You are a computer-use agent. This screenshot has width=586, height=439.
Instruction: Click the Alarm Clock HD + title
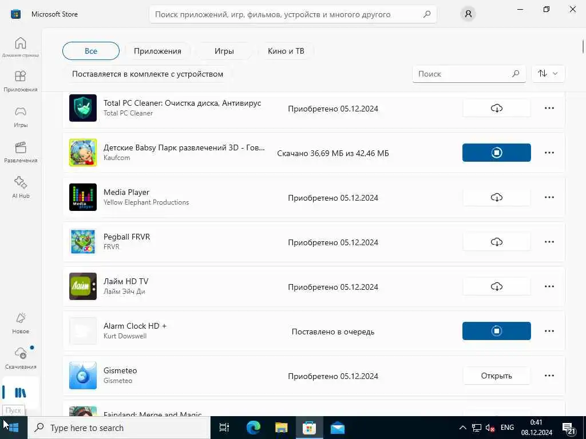coord(135,326)
